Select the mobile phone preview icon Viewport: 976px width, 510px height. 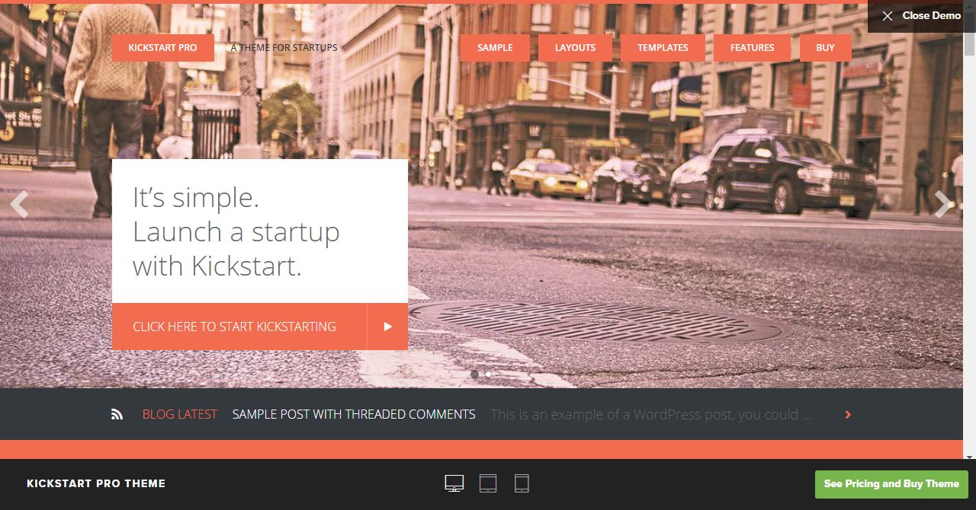tap(522, 483)
